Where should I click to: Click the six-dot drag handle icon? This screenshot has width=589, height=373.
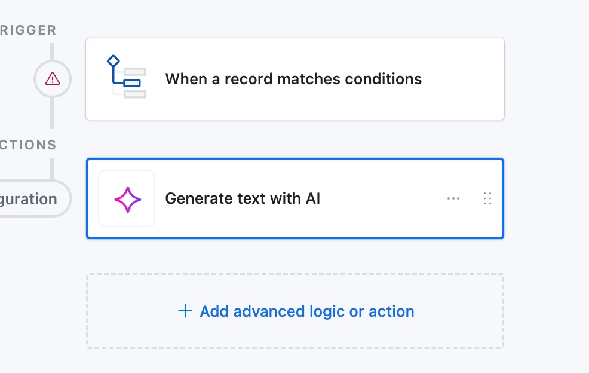pos(487,198)
